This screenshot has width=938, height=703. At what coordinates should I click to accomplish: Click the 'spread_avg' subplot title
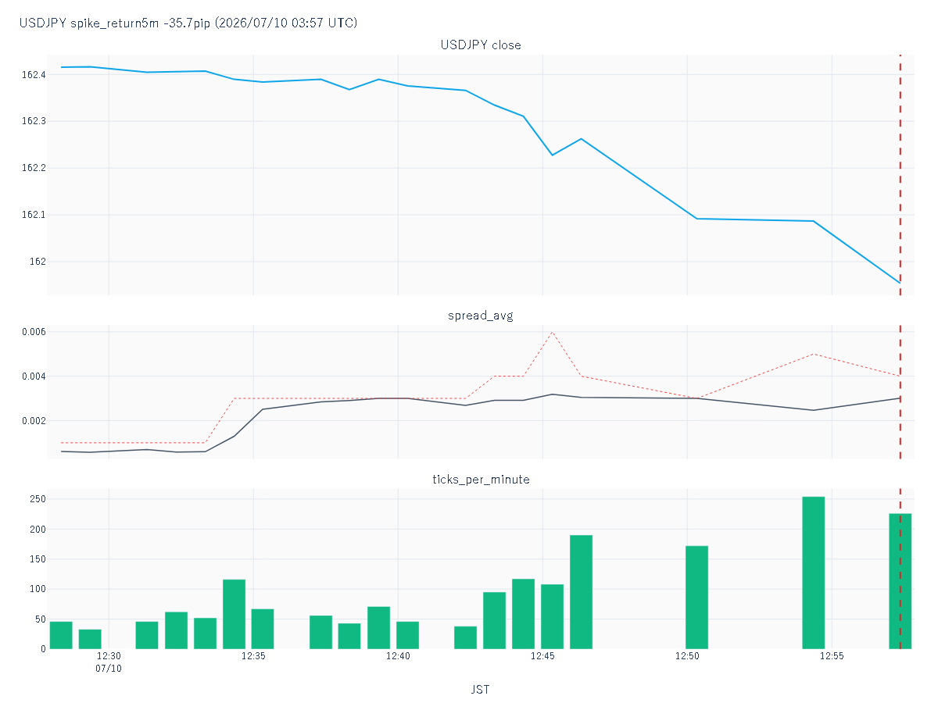pos(481,316)
